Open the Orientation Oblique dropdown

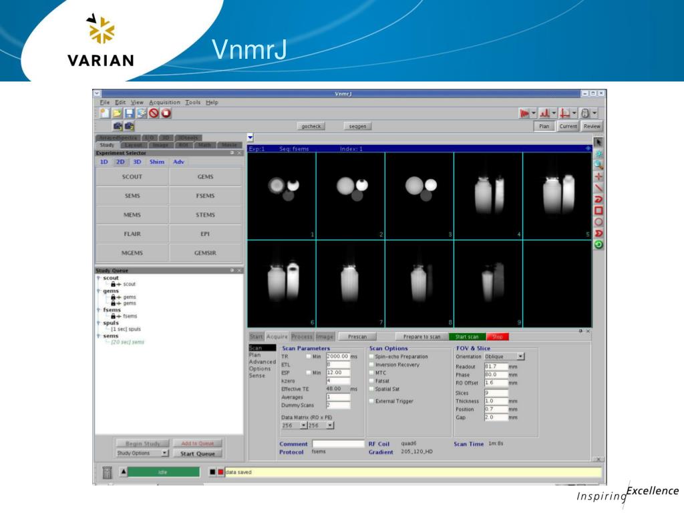505,357
